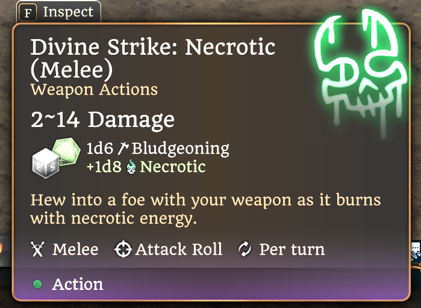The height and width of the screenshot is (308, 421).
Task: Click the Attack Roll crosshair icon
Action: (x=123, y=249)
